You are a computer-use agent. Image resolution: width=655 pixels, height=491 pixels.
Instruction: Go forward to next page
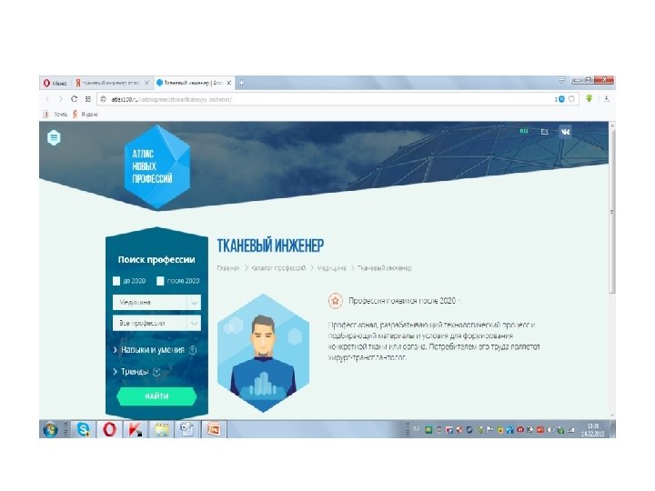pyautogui.click(x=61, y=99)
